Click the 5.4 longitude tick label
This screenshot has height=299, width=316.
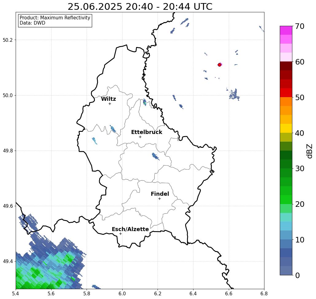tap(16, 294)
